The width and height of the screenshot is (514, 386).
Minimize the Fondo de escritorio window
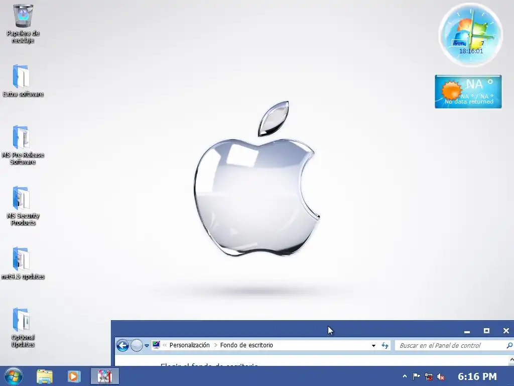tap(467, 331)
